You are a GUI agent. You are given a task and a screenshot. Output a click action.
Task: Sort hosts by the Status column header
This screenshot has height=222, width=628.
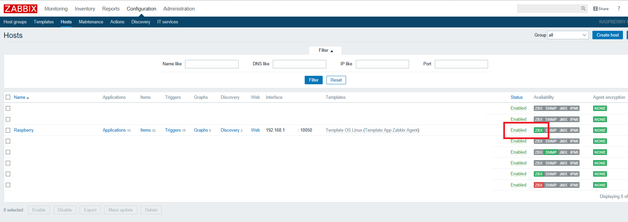coord(516,97)
